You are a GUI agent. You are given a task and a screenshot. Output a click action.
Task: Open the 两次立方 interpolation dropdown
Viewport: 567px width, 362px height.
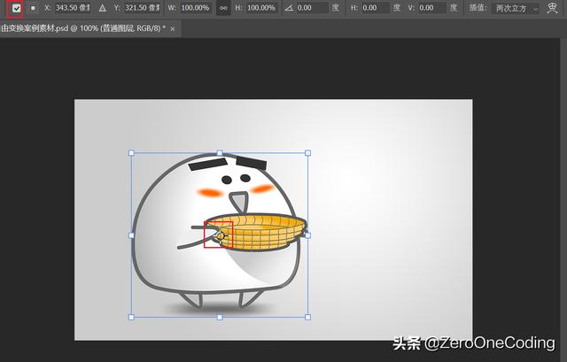point(517,8)
